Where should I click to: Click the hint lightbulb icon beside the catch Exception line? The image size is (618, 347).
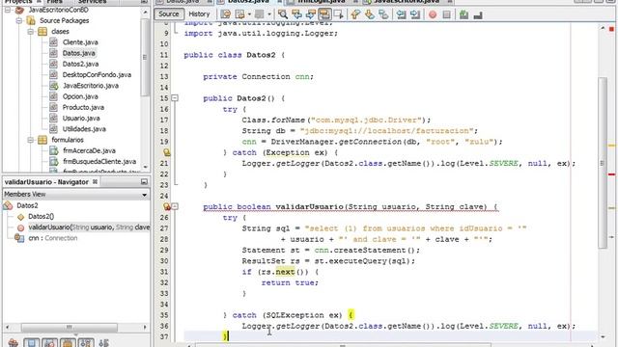pyautogui.click(x=167, y=152)
